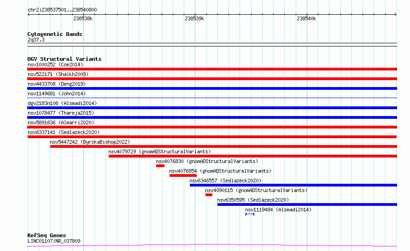Screen dimensions: 410x251
Task: Open the nsv1119484 (Alsmadi2014) label
Action: [x=278, y=210]
